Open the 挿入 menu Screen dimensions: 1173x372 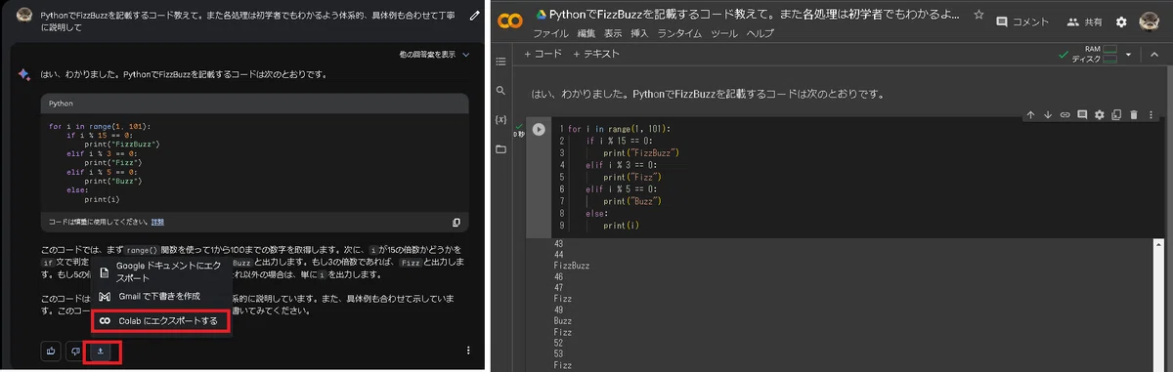[x=640, y=33]
